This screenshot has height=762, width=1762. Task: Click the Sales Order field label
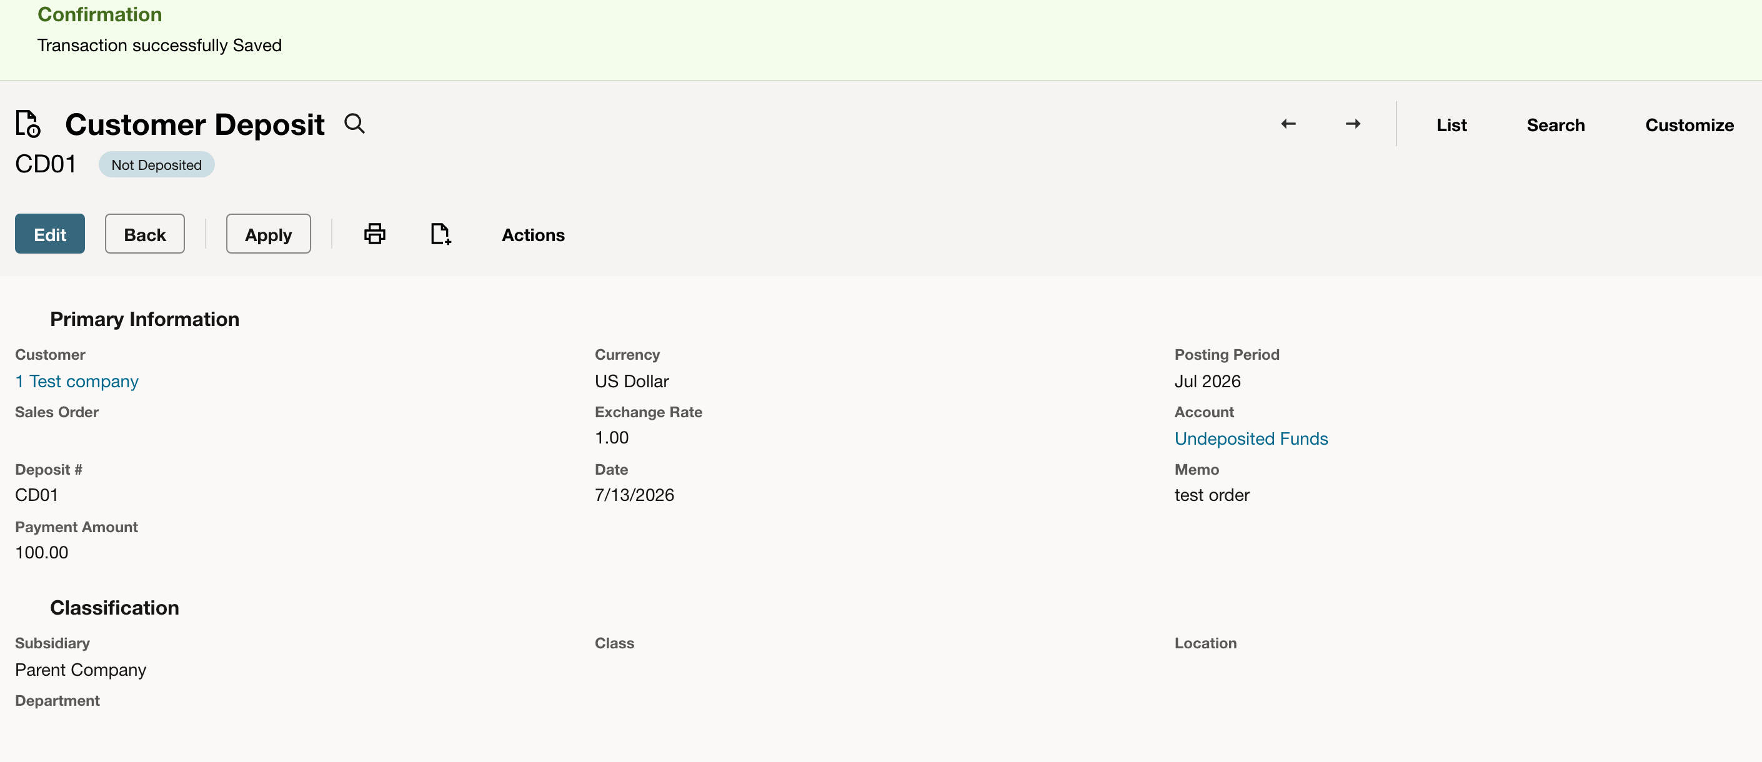[57, 412]
